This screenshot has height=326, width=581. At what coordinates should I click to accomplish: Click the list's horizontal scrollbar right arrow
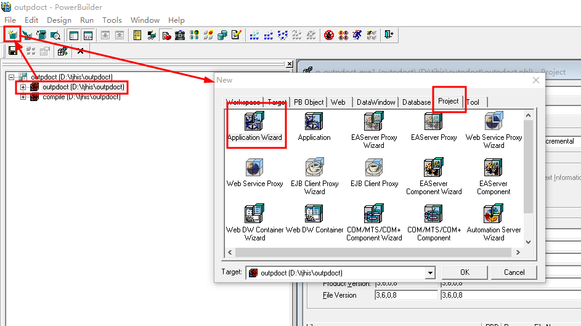(x=518, y=252)
